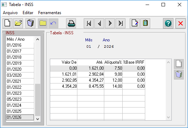Open the Editar menu

tap(28, 13)
